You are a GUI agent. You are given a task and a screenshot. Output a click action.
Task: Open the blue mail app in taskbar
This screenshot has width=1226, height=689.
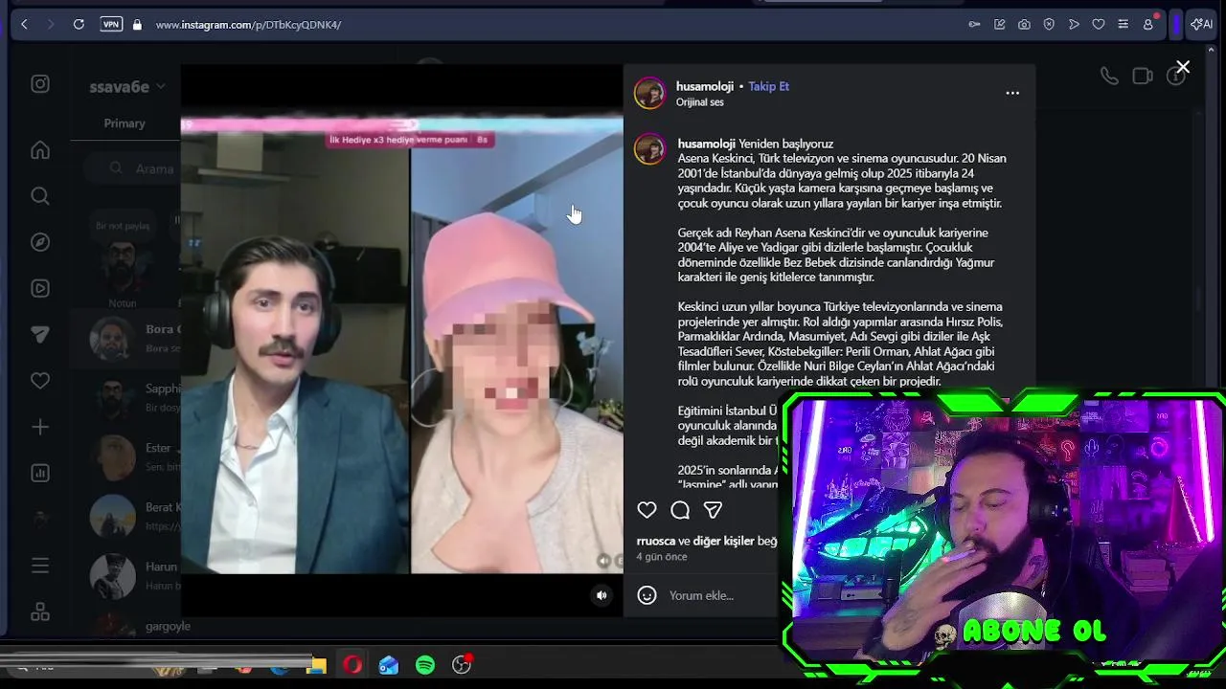(x=389, y=664)
